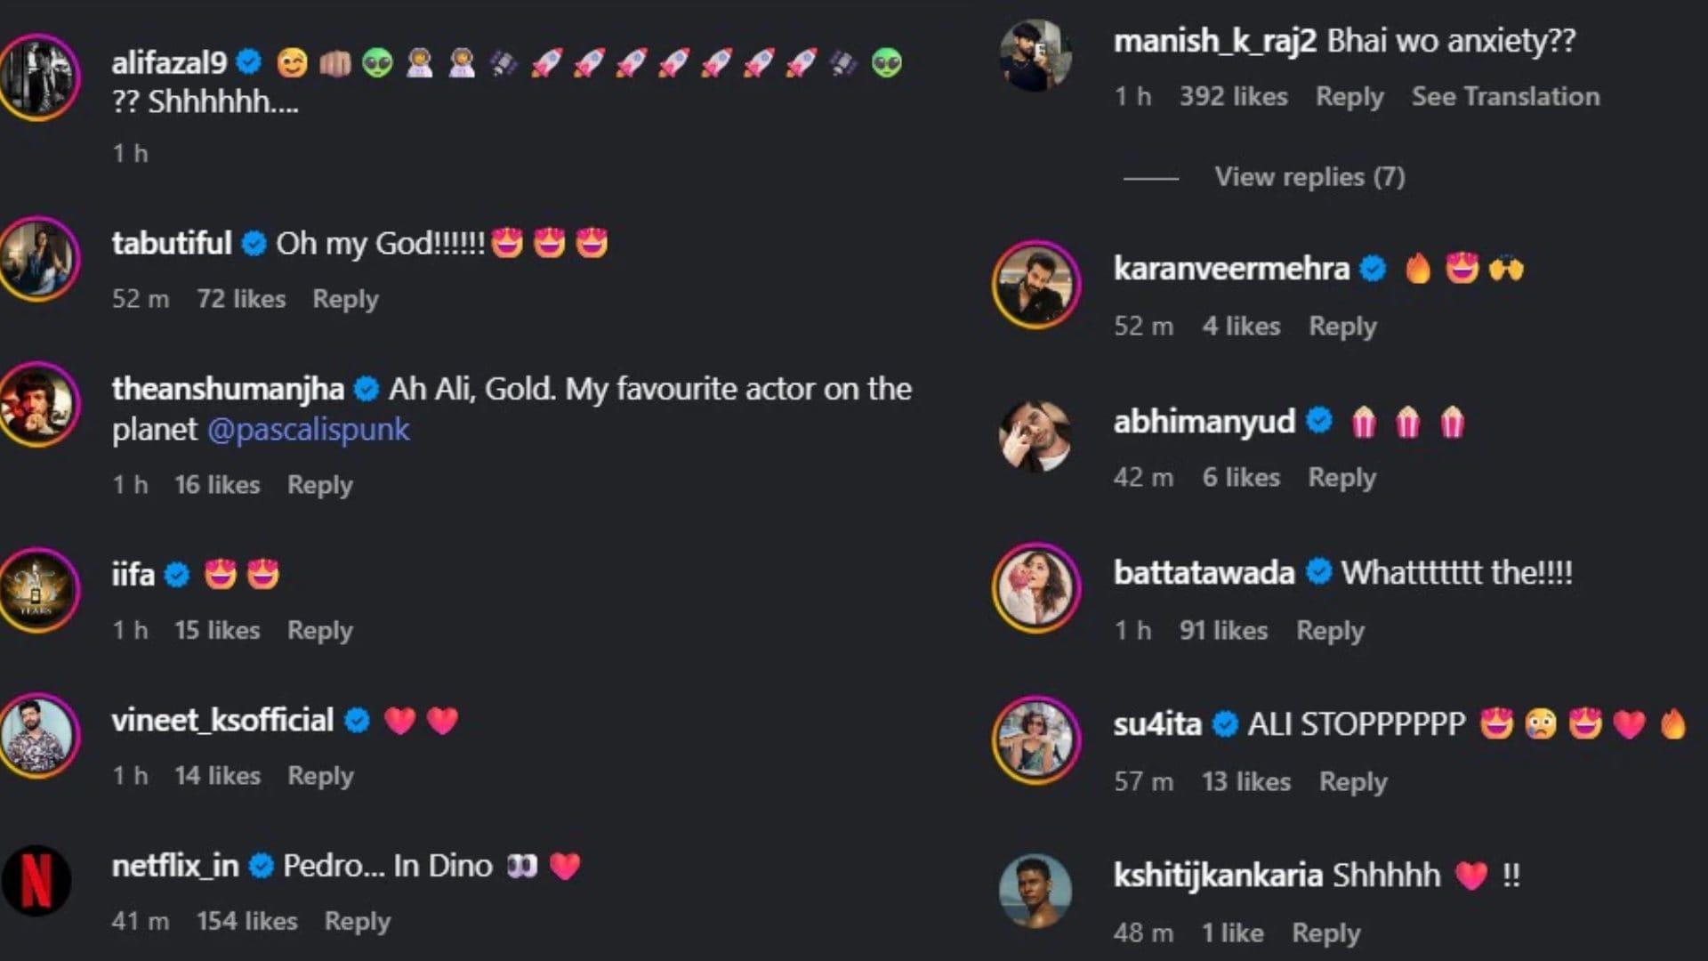Reply to tabutiful's comment

click(x=345, y=299)
